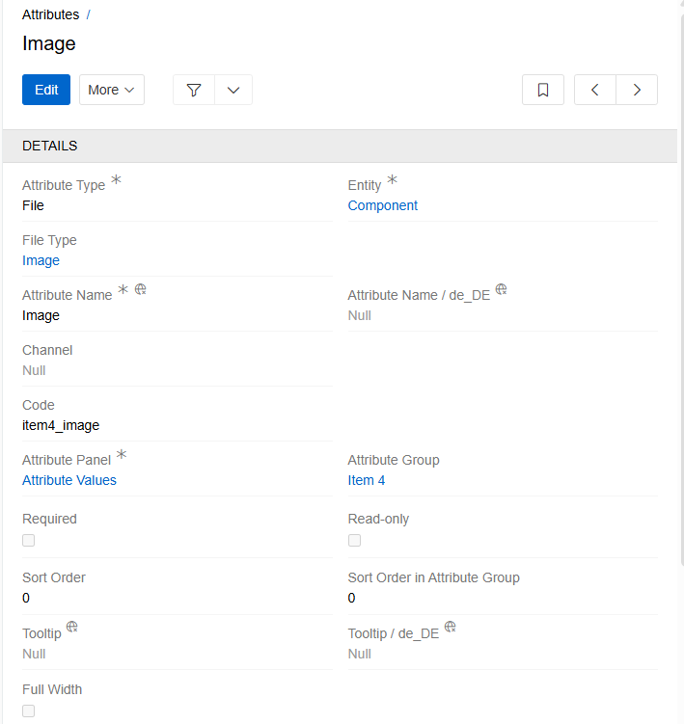Open the More dropdown menu
Screen dimensions: 684x724
[112, 90]
